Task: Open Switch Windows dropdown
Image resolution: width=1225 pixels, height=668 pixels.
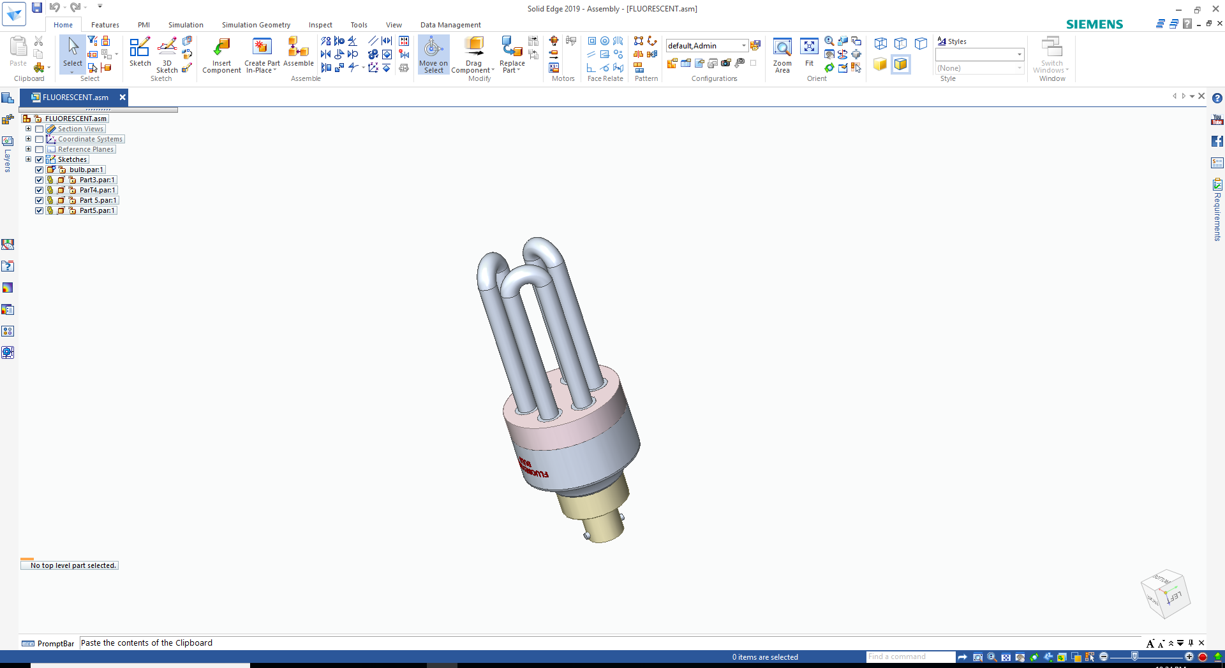Action: pyautogui.click(x=1051, y=55)
